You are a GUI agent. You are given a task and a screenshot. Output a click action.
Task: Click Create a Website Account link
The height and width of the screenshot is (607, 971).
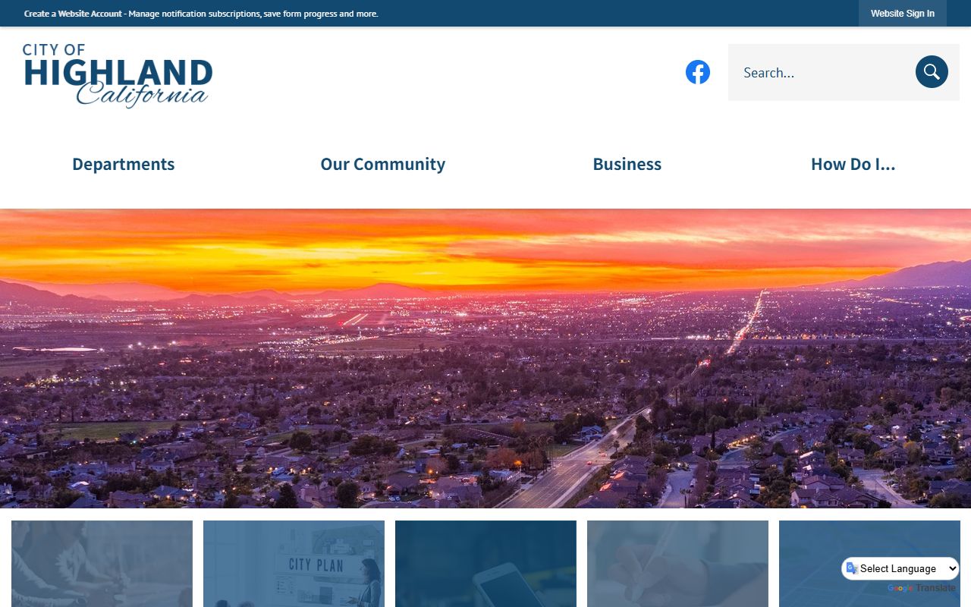[73, 14]
